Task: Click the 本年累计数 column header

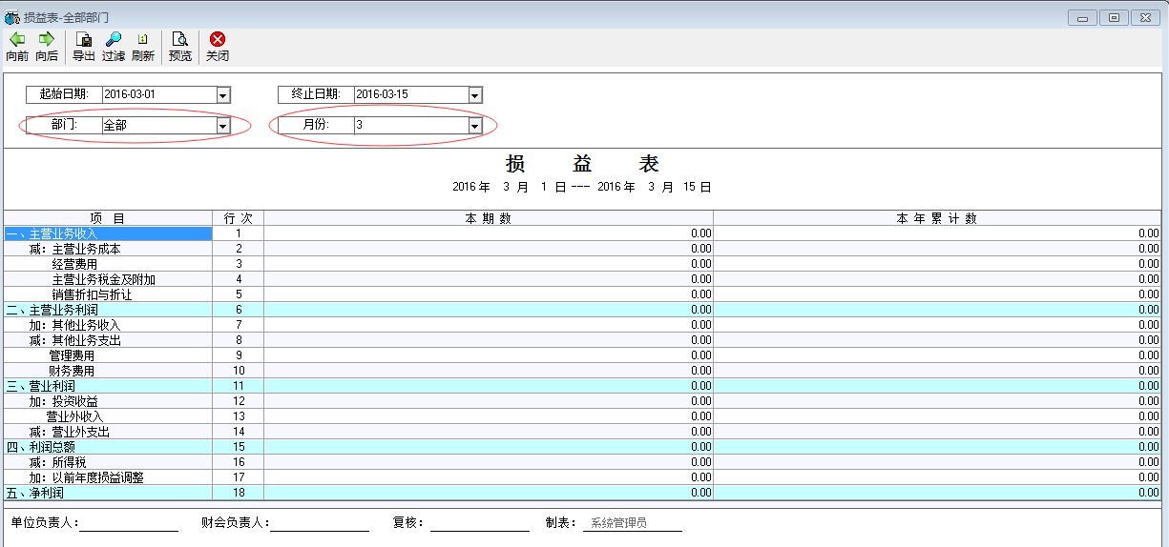Action: pyautogui.click(x=938, y=218)
